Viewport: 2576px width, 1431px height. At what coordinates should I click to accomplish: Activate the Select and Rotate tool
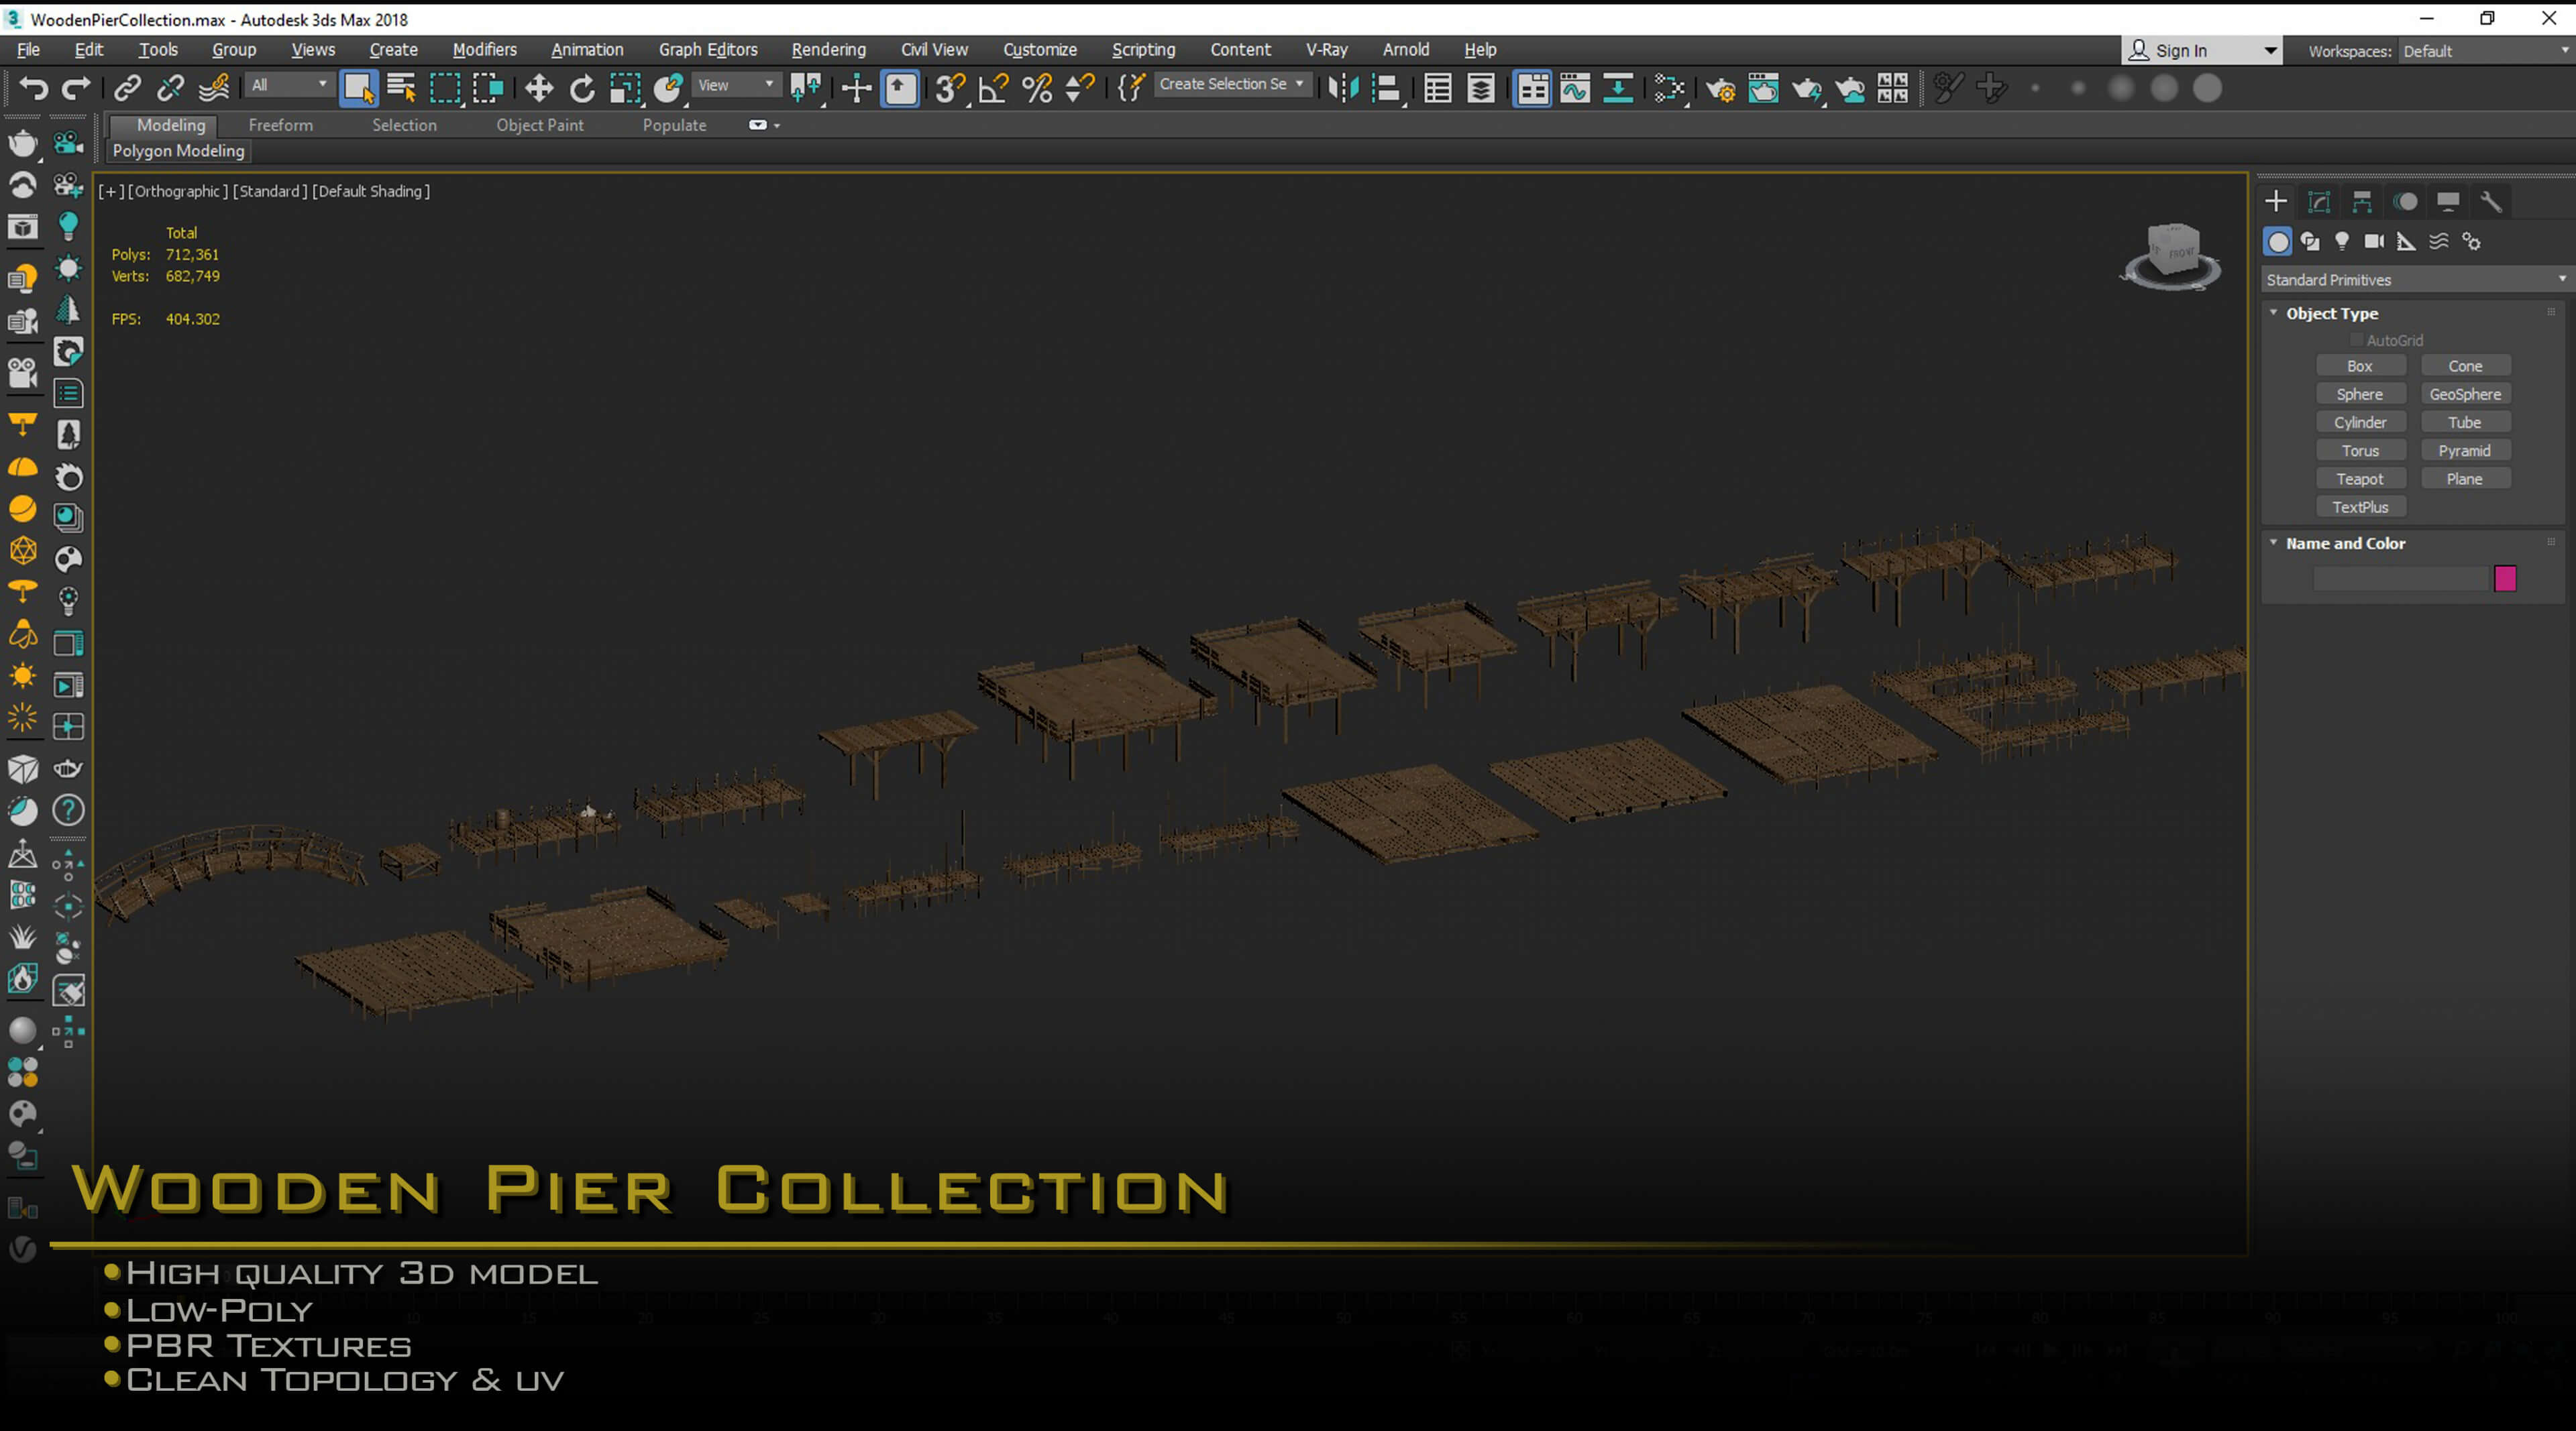(x=582, y=88)
